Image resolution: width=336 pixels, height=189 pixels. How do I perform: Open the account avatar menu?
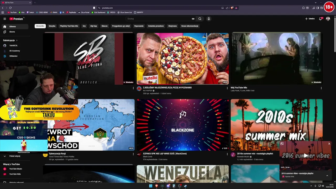[328, 19]
